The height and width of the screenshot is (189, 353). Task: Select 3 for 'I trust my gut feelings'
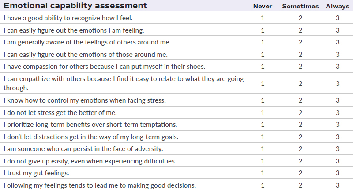point(338,173)
